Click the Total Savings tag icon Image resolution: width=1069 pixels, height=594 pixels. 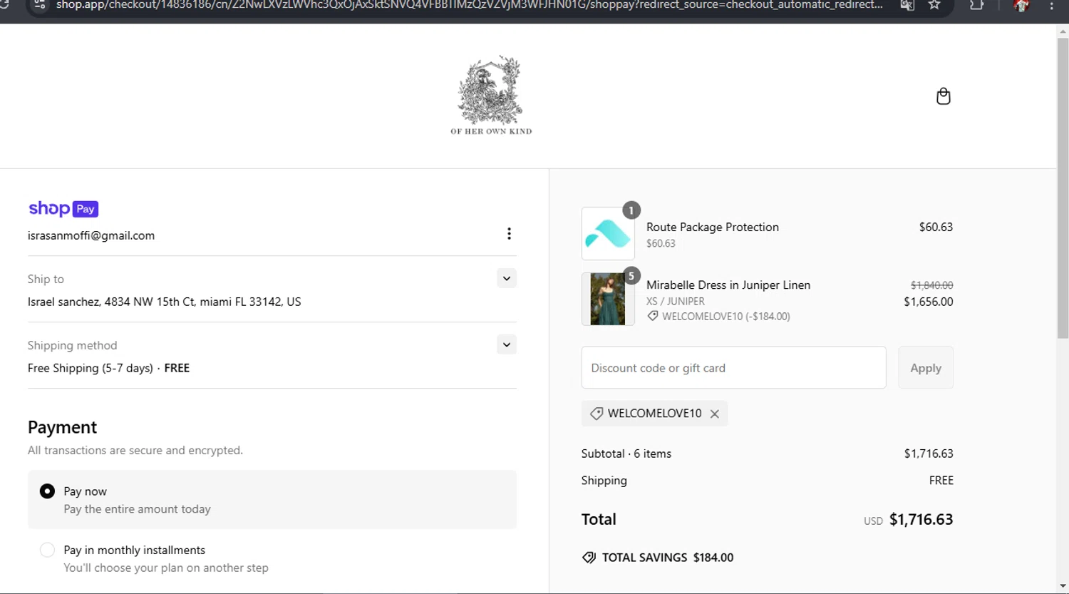[589, 558]
